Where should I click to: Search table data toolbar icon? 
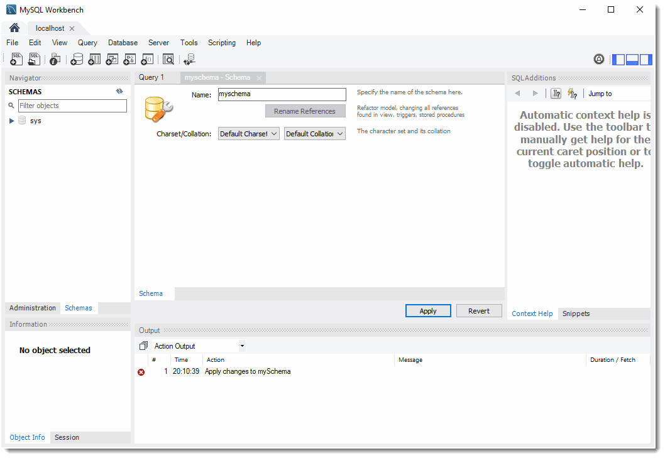click(x=168, y=59)
